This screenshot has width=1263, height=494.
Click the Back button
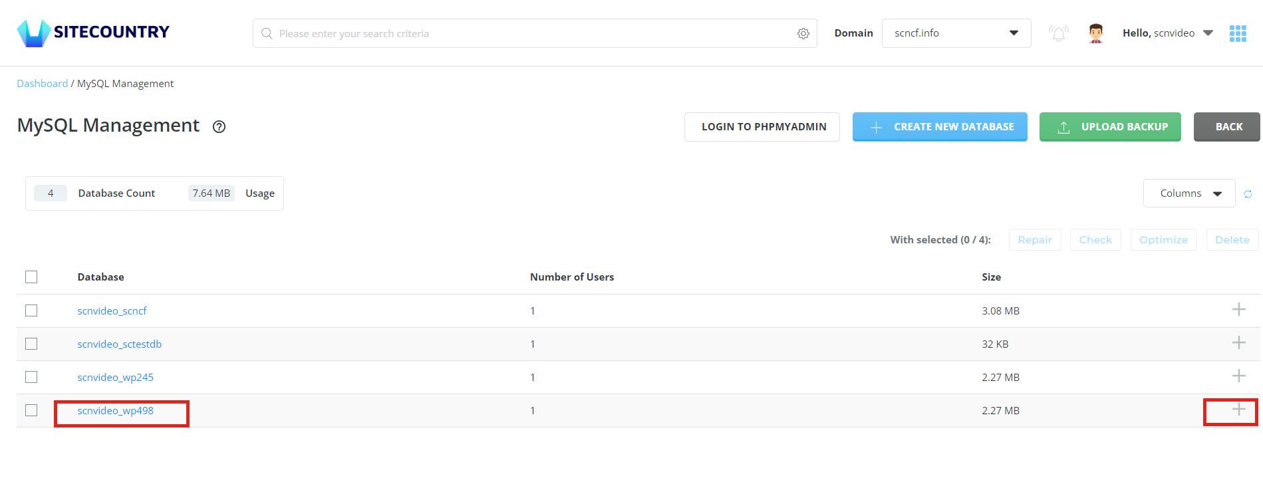(x=1227, y=127)
